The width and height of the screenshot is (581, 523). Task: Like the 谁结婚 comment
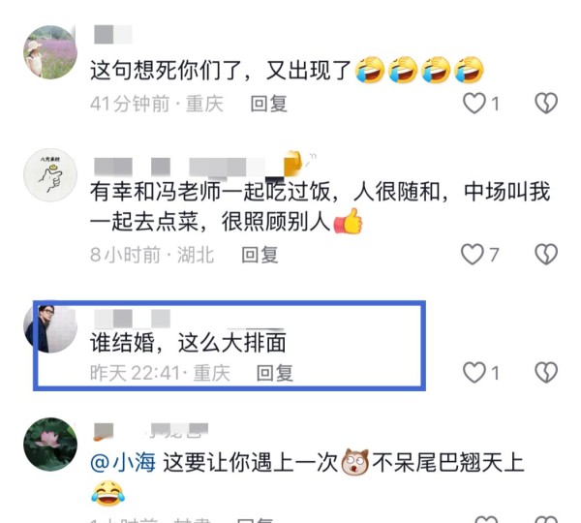pos(474,373)
